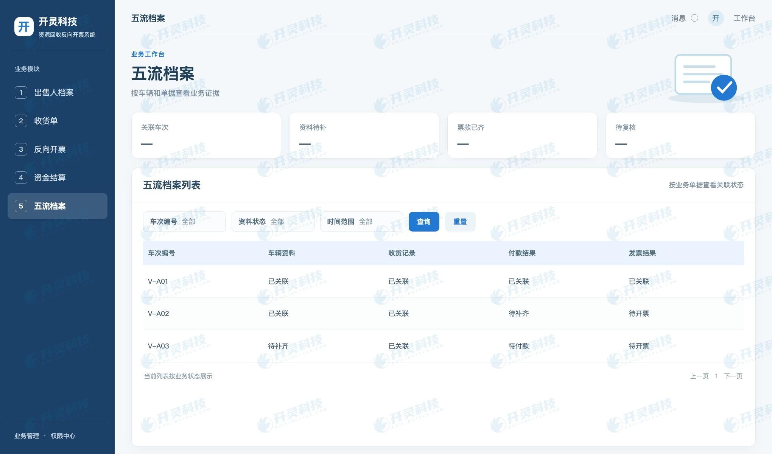Click the 关联车次 summary card
Viewport: 772px width, 454px height.
(206, 135)
